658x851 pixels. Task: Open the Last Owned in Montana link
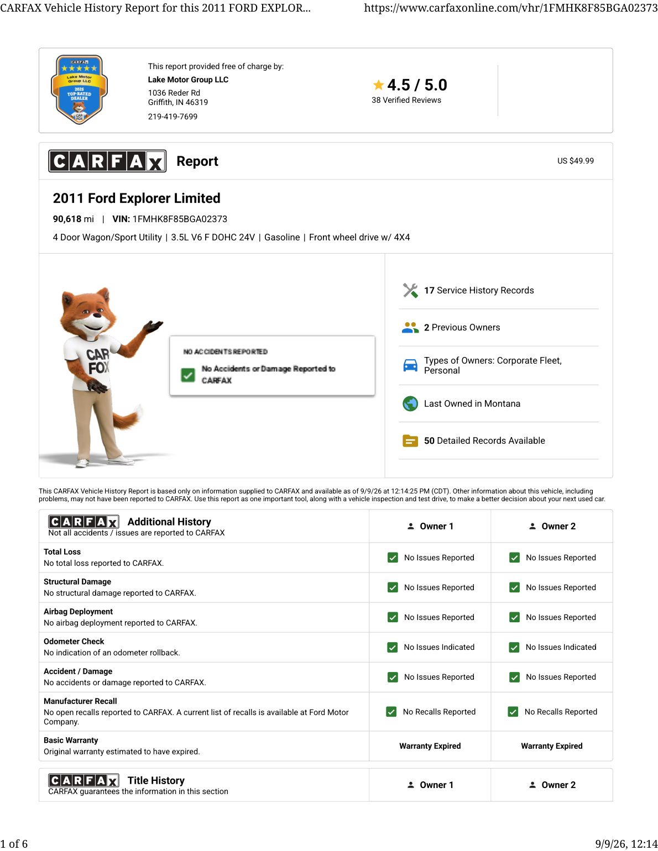(472, 404)
